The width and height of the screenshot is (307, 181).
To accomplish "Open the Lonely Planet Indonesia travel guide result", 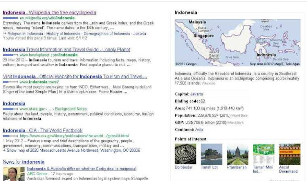I will click(x=67, y=49).
